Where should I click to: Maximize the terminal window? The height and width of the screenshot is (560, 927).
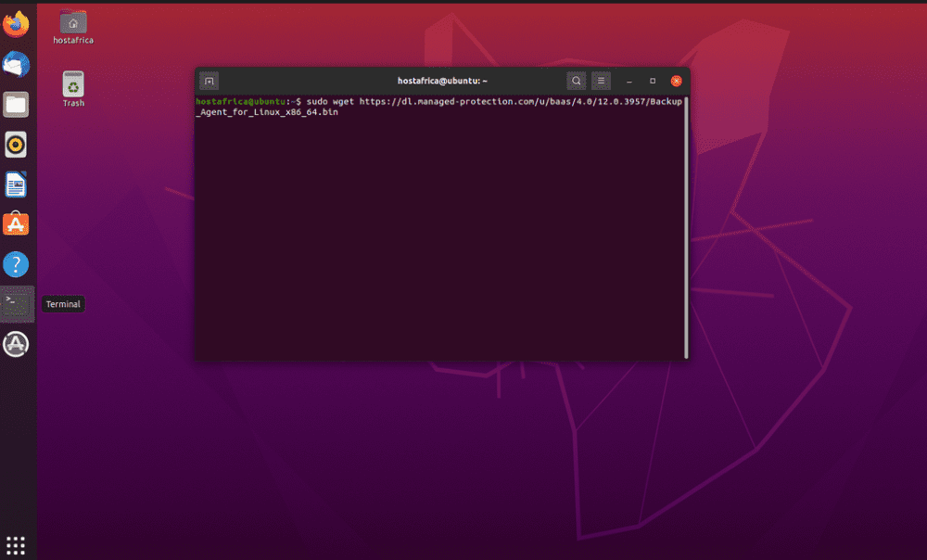(653, 81)
